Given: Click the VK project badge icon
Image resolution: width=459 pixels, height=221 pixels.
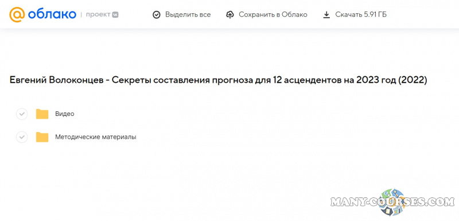Looking at the screenshot, I should 115,14.
